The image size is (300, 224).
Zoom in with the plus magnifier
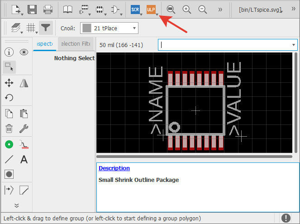(186, 10)
